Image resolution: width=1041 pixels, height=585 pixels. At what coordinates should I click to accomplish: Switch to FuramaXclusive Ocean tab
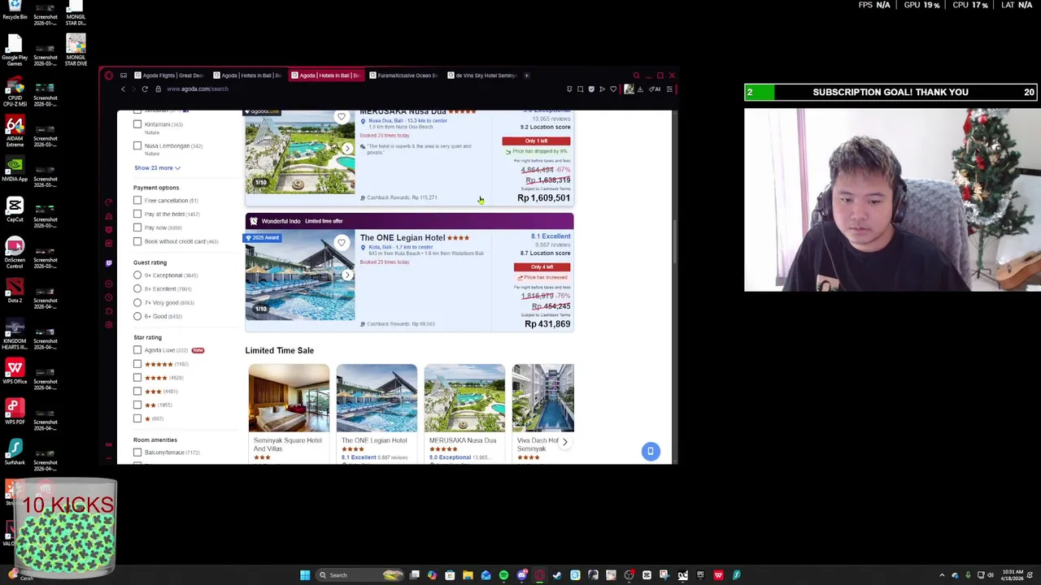[x=403, y=76]
